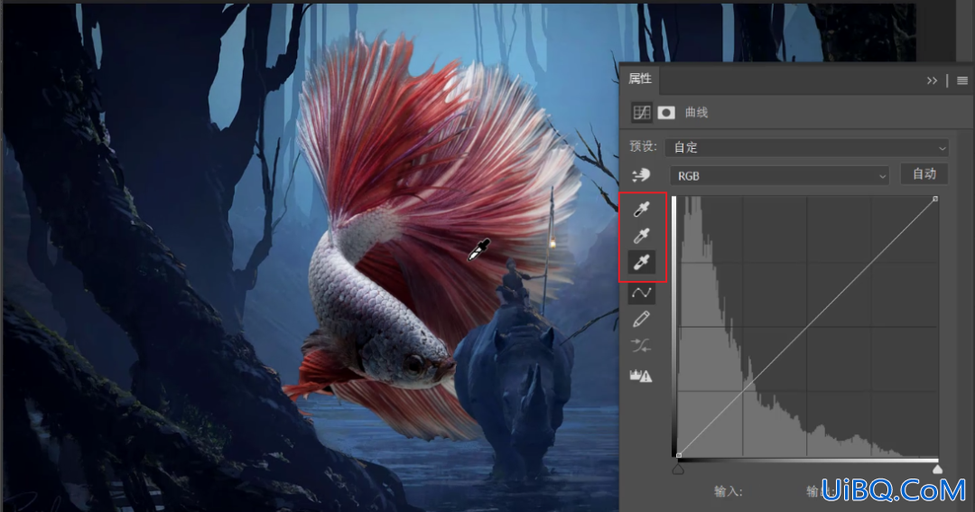
Task: Select the gray point eyedropper
Action: pos(642,236)
